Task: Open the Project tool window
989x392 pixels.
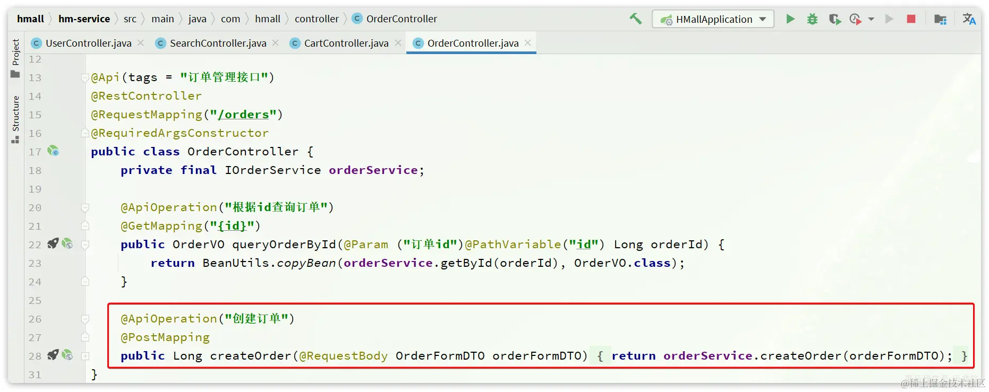Action: click(15, 58)
